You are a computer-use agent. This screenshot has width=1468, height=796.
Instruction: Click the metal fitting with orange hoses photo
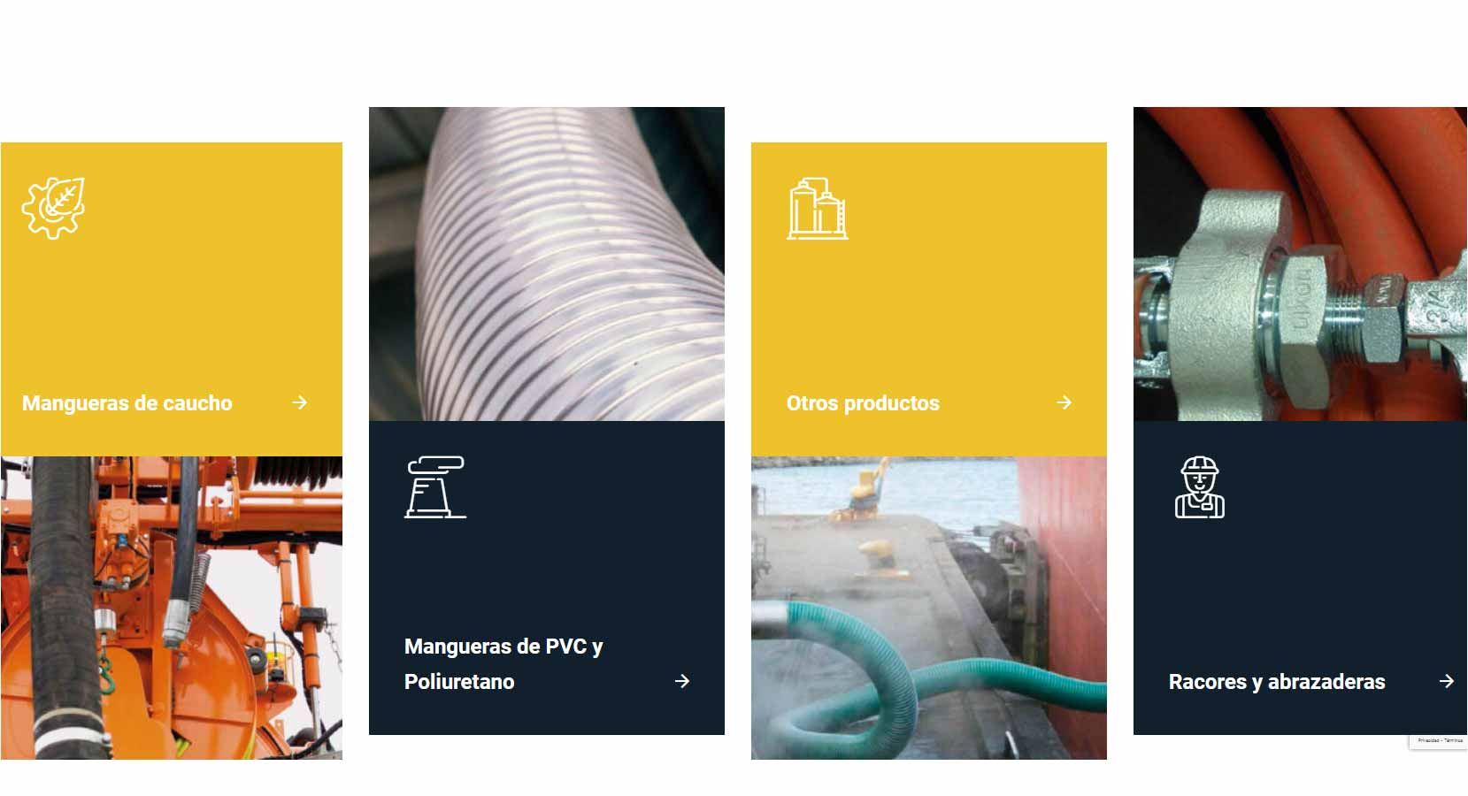coord(1300,264)
